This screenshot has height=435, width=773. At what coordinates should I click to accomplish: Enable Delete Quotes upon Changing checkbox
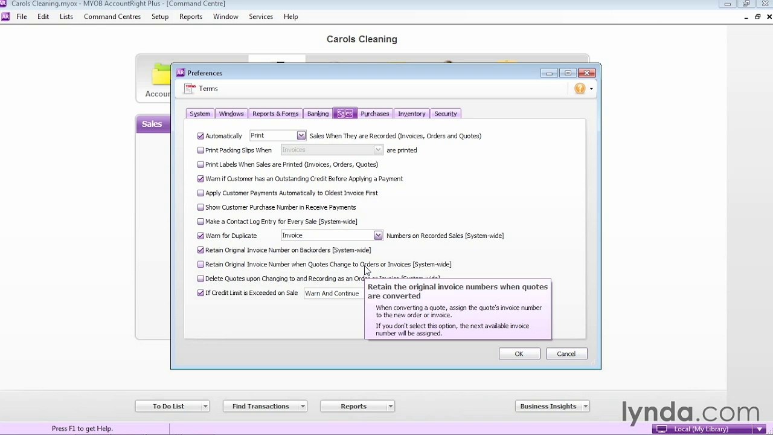pos(200,279)
